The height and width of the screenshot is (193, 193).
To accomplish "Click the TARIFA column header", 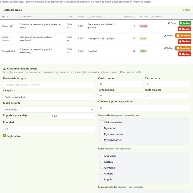I will tap(81, 17).
